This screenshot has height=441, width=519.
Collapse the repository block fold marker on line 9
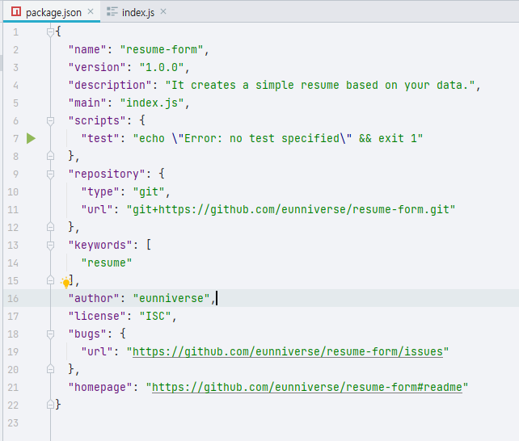point(50,174)
